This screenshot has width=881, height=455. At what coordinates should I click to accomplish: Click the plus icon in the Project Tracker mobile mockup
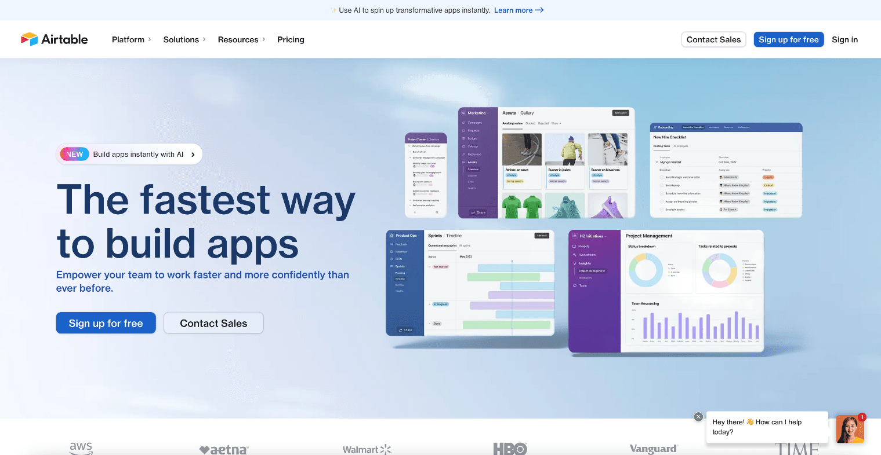[415, 212]
